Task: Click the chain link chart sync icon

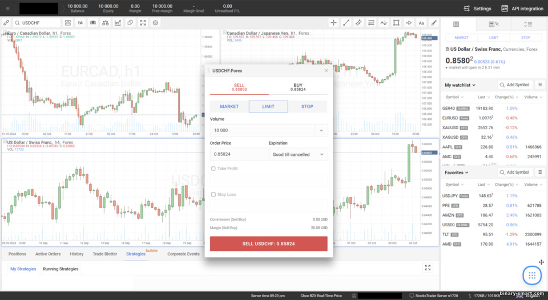Action: point(6,23)
